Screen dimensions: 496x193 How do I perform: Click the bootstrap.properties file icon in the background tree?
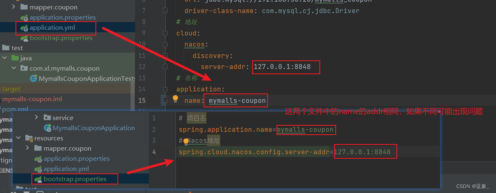[x=24, y=38]
